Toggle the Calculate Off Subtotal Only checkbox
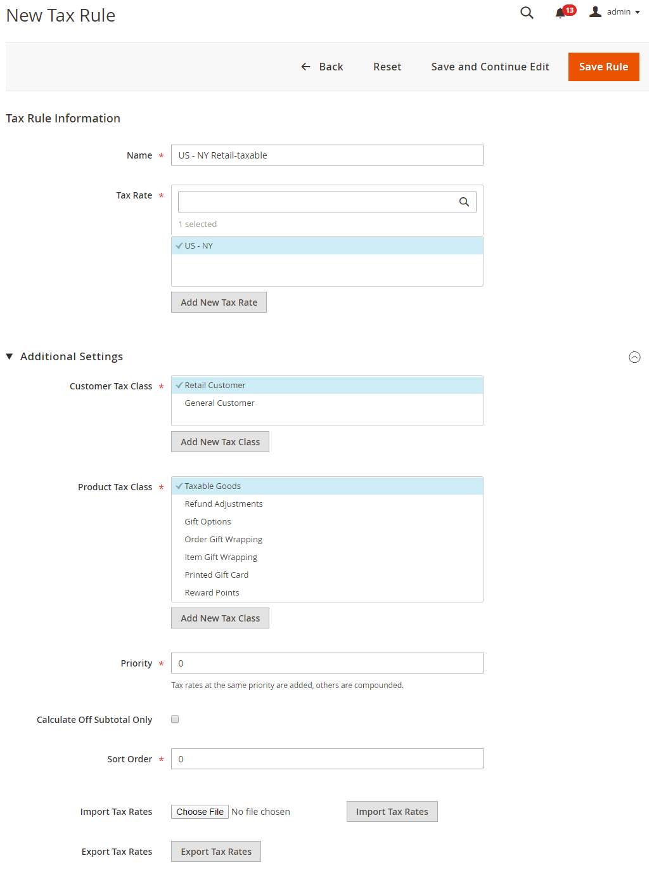654x872 pixels. pos(175,719)
